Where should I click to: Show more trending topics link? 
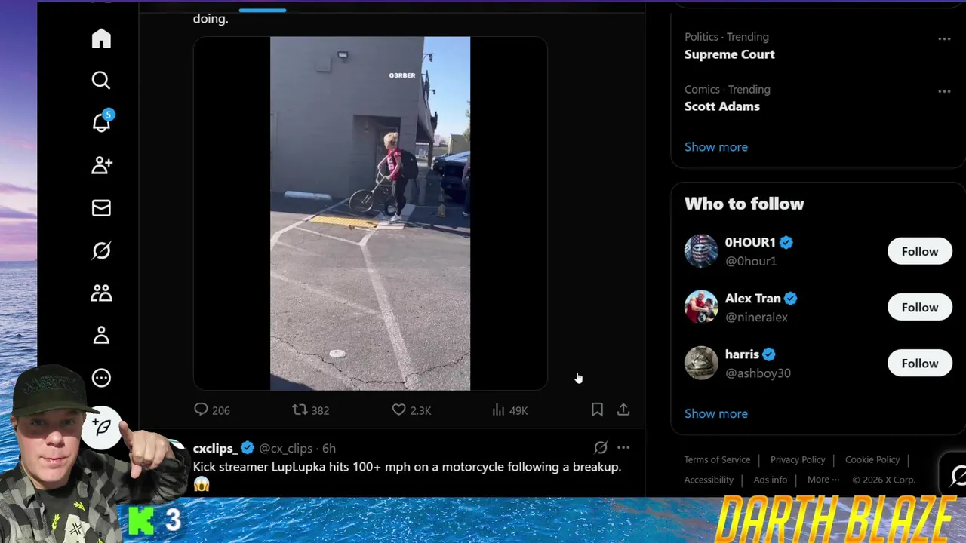point(716,147)
